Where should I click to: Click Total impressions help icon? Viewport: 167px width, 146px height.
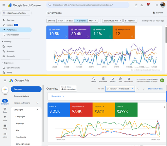88,37
